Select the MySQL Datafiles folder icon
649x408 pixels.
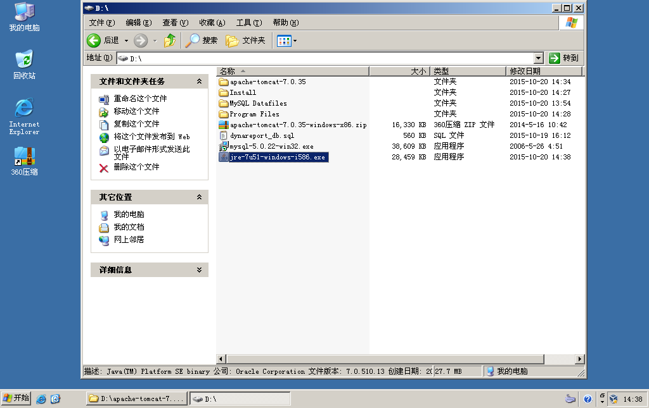(x=224, y=103)
